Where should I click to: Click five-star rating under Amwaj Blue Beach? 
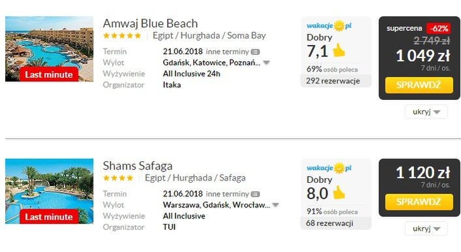[122, 36]
